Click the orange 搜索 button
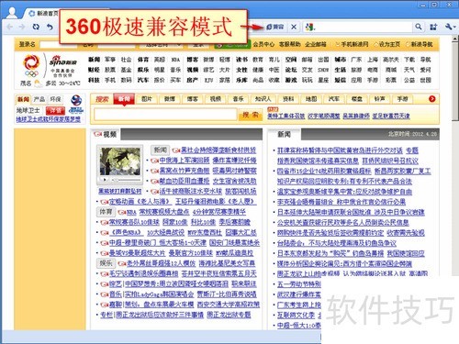The height and width of the screenshot is (344, 459). (x=251, y=115)
